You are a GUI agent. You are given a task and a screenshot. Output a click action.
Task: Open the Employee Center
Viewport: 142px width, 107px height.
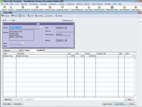63,8
